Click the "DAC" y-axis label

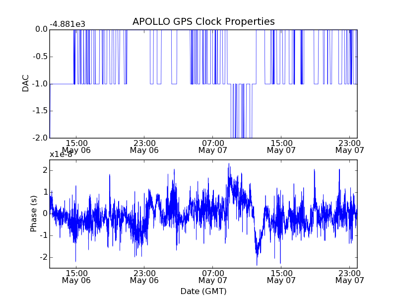point(26,83)
